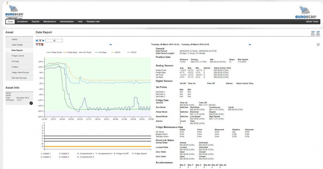Toggle the Probe Rear legend entry
This screenshot has width=323, height=169.
(70, 52)
